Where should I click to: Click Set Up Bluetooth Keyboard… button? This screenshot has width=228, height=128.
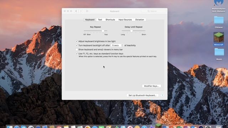coord(142,95)
